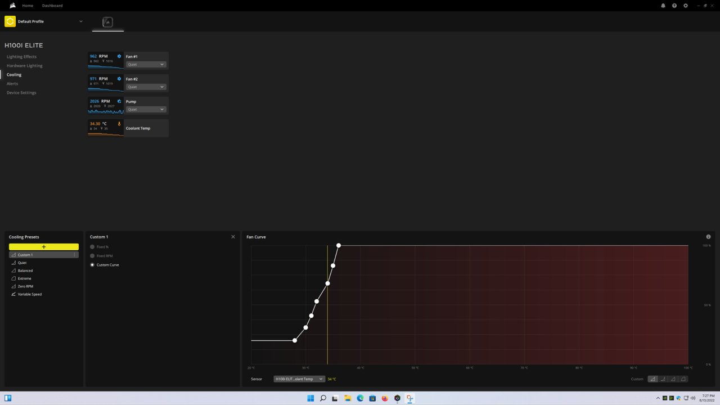Open the notifications bell
Image resolution: width=720 pixels, height=405 pixels.
663,6
